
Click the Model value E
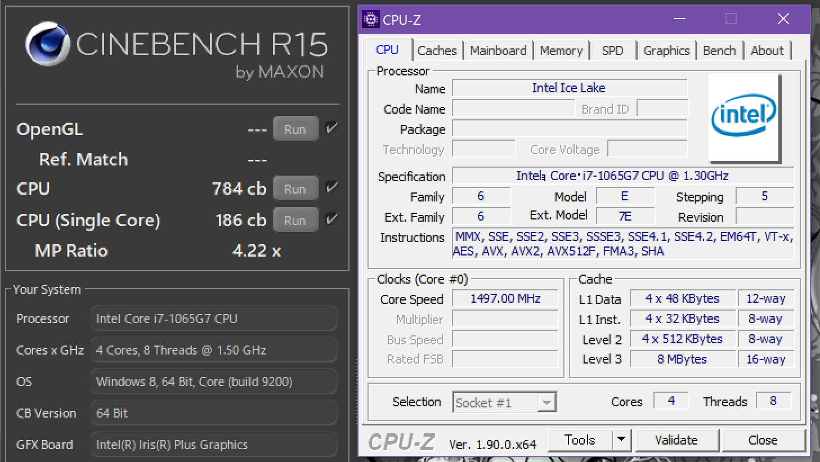pos(625,196)
